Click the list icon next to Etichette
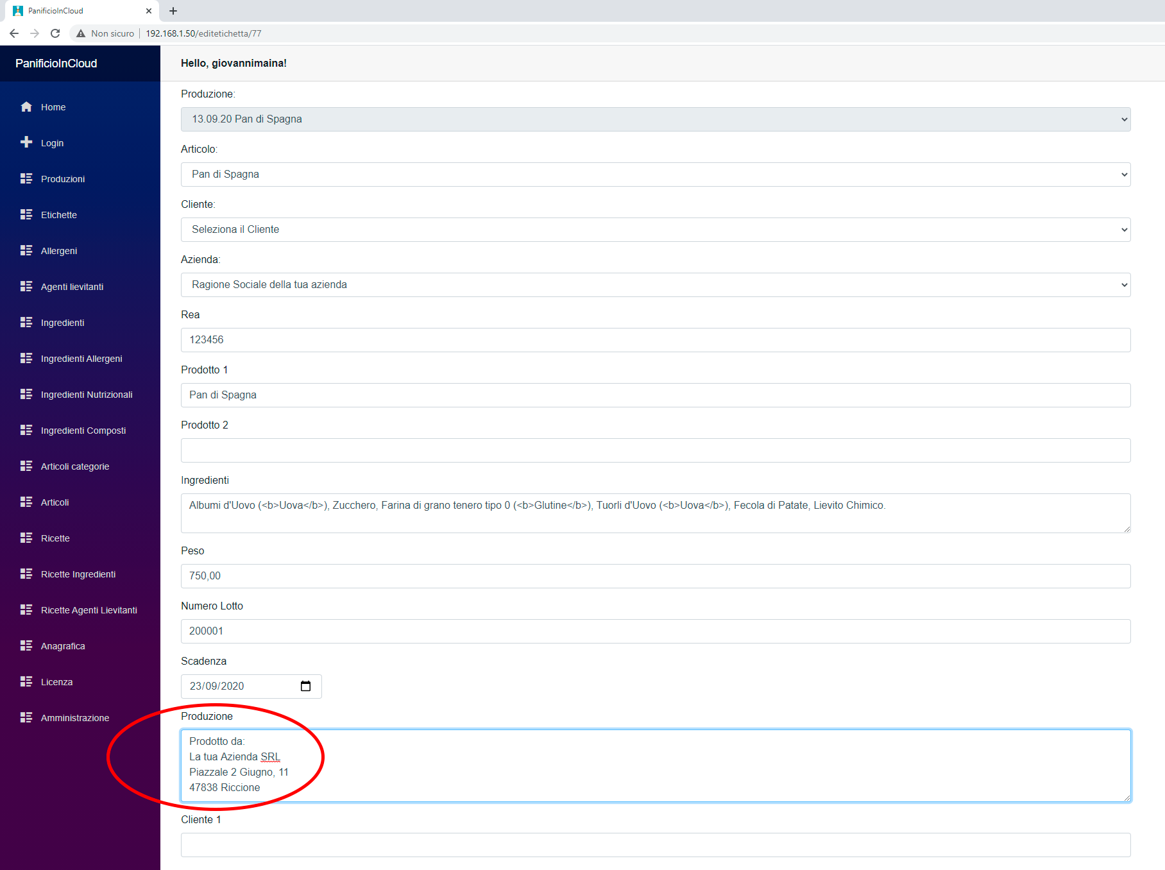This screenshot has width=1165, height=870. [x=26, y=214]
